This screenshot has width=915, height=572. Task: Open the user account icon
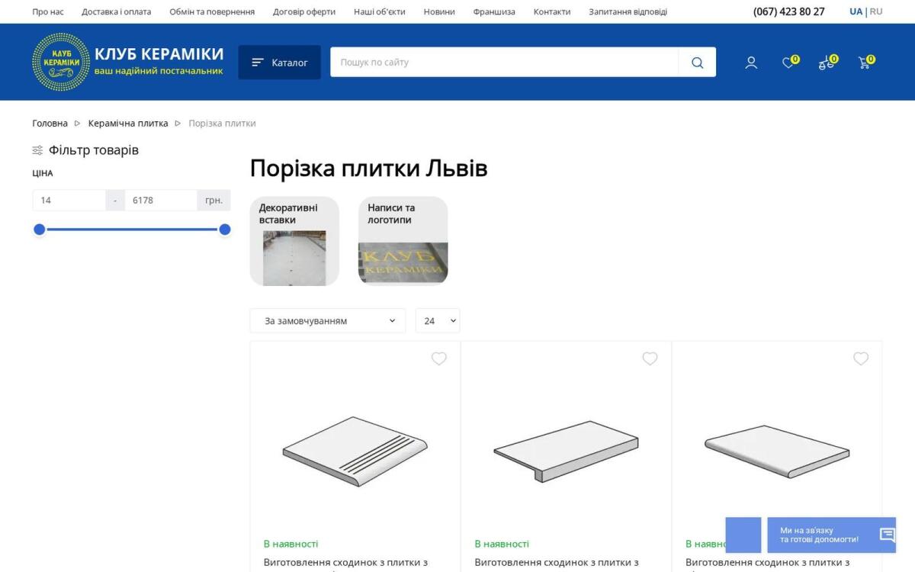click(751, 63)
